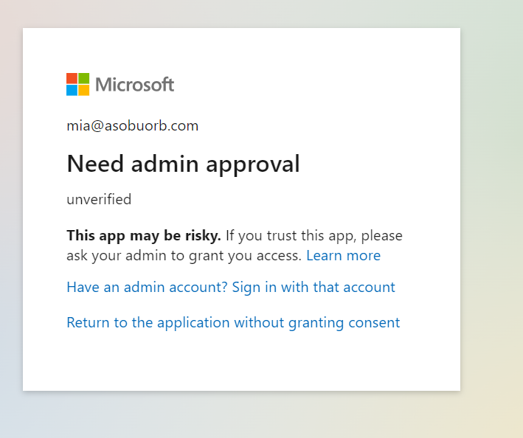Click the Microsoft wordmark text

(x=135, y=85)
